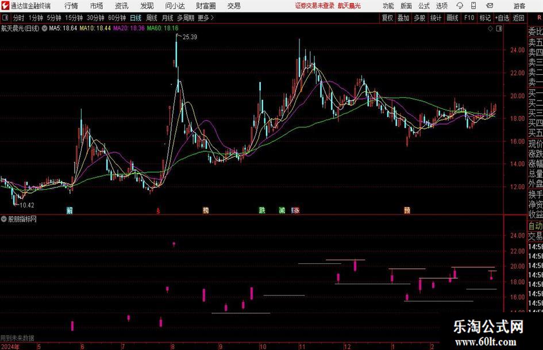Click the 多股 toolbar button
The image size is (543, 350).
pyautogui.click(x=419, y=18)
